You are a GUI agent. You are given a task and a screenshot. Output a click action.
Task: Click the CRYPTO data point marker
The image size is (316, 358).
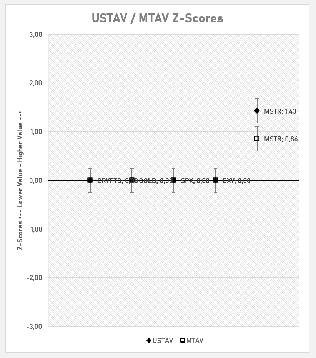tap(90, 180)
